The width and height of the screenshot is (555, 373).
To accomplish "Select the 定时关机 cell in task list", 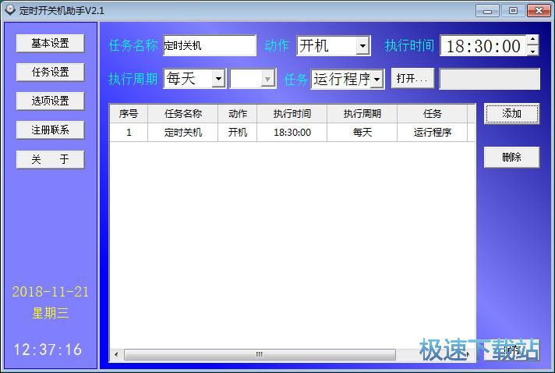I will (x=183, y=133).
